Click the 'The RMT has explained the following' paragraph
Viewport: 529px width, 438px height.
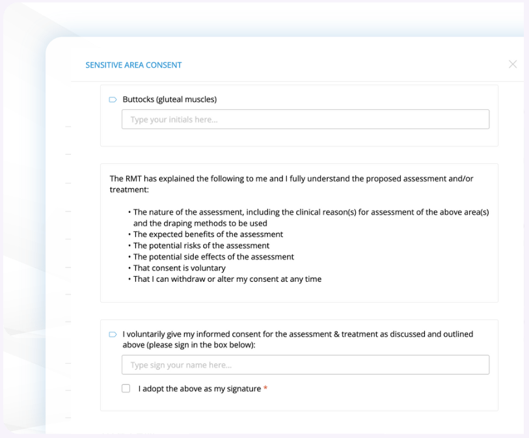[292, 184]
